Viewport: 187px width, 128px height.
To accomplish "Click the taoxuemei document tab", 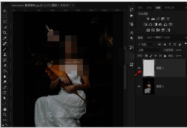I will 41,5.
